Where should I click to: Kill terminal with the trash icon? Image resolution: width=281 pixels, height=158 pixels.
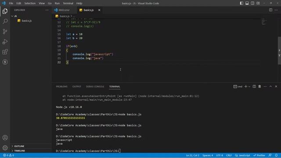pyautogui.click(x=259, y=86)
